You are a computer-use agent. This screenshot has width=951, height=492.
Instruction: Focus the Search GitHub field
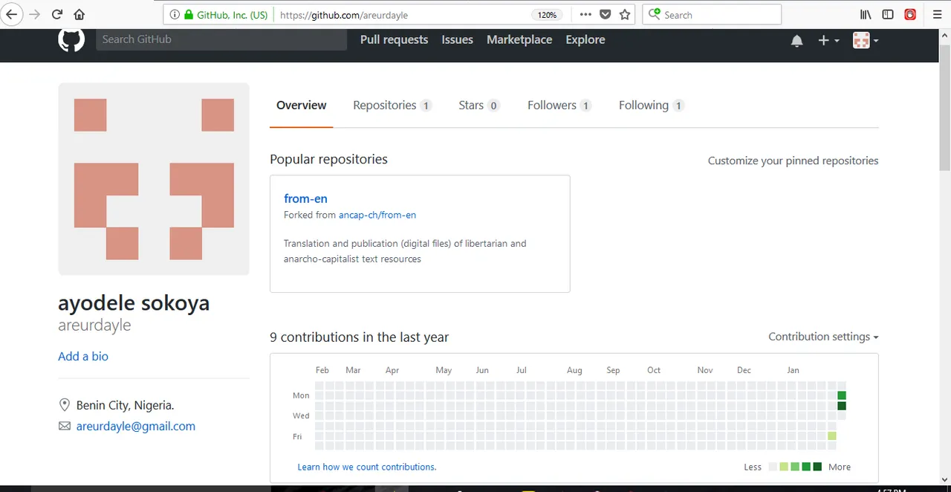click(x=221, y=39)
